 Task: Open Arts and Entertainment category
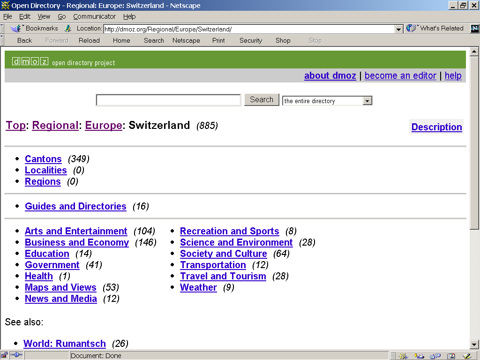tap(76, 231)
